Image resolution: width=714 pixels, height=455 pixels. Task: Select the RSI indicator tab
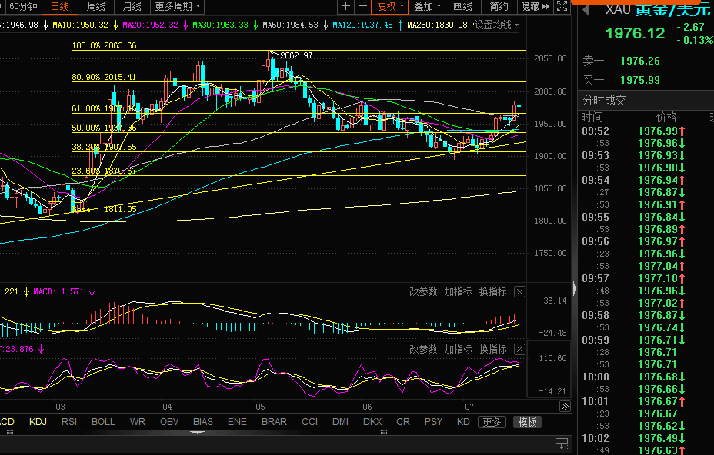click(x=69, y=422)
